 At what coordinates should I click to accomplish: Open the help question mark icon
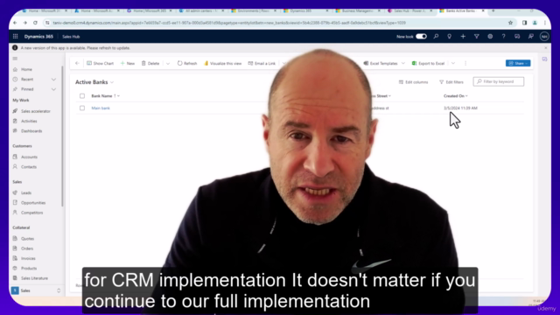504,37
